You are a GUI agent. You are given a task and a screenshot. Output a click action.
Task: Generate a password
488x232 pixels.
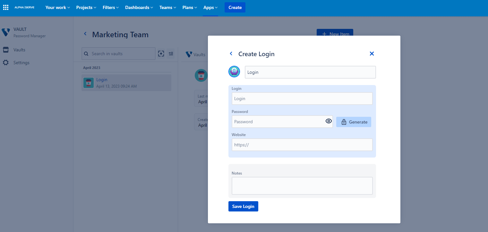point(353,122)
